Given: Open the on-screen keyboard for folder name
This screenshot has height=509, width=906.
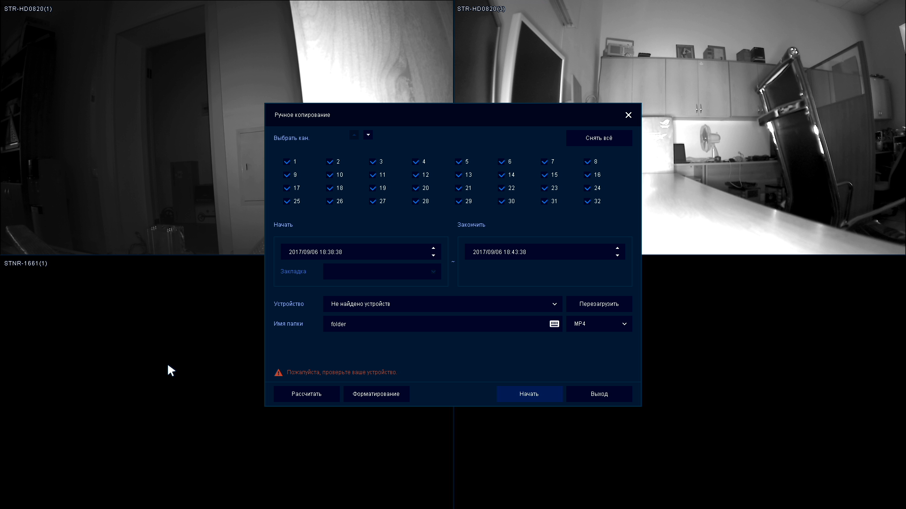Looking at the screenshot, I should click(x=554, y=324).
